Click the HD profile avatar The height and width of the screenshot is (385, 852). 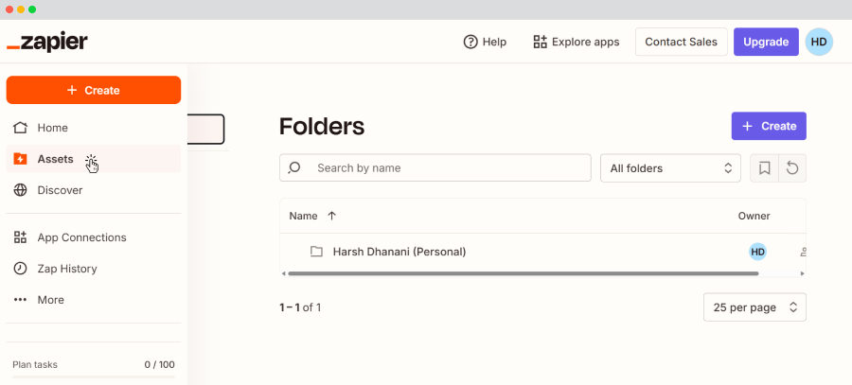[x=819, y=42]
